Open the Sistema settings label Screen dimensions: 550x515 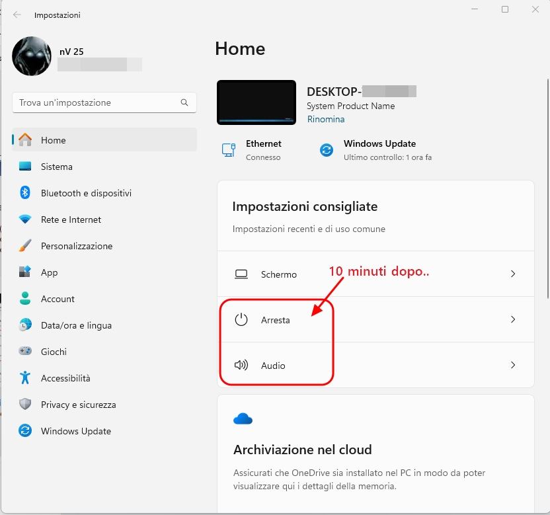[x=56, y=167]
